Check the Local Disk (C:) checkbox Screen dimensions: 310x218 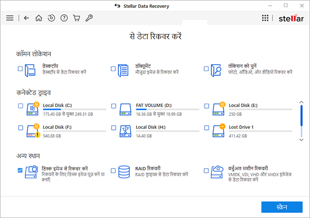tap(20, 106)
